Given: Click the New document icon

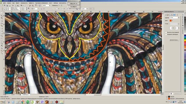Looking at the screenshot, I should point(2,5).
